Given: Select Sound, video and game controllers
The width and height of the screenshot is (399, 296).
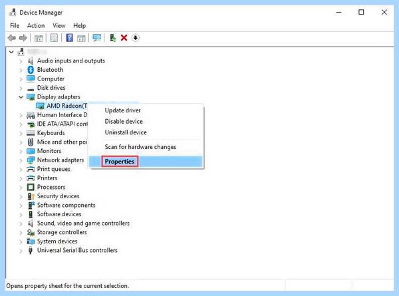Looking at the screenshot, I should tap(83, 223).
